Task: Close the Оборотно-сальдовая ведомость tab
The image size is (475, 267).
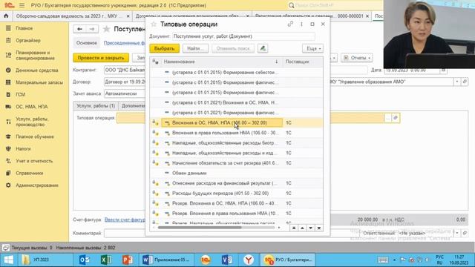Action: 128,16
